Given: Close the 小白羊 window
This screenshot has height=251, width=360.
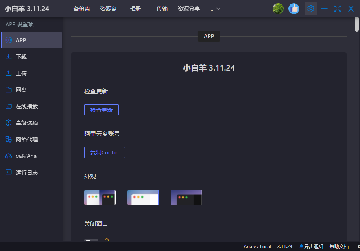Looking at the screenshot, I should (351, 9).
